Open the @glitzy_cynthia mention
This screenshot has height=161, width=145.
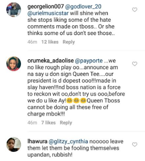(x=68, y=142)
